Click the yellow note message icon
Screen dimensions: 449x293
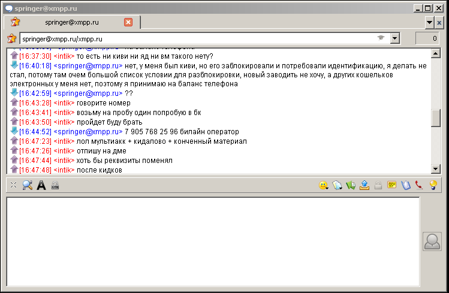391,185
